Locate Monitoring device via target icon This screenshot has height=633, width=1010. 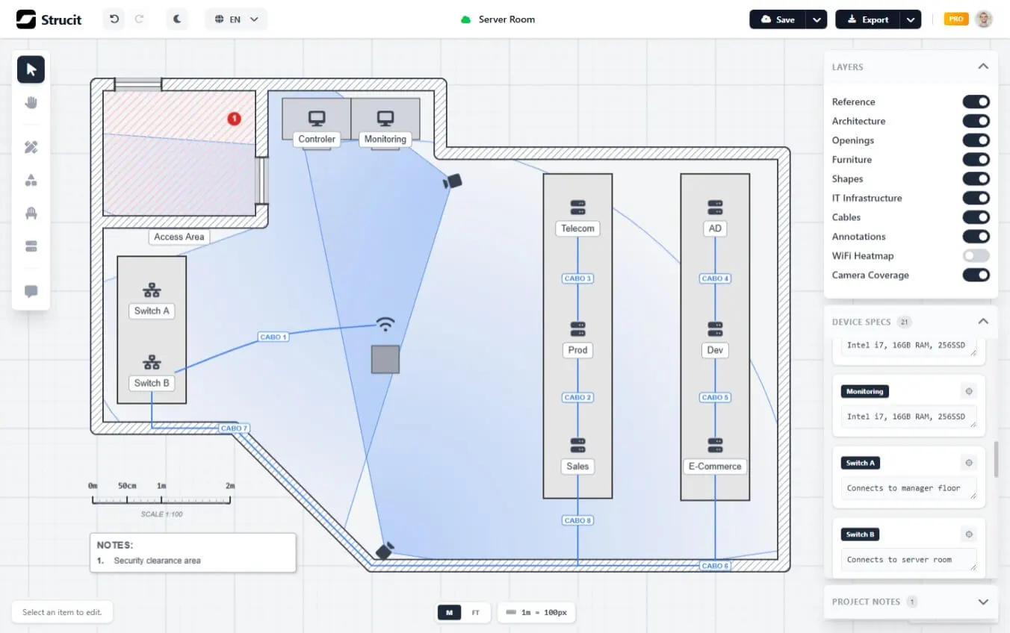click(969, 391)
